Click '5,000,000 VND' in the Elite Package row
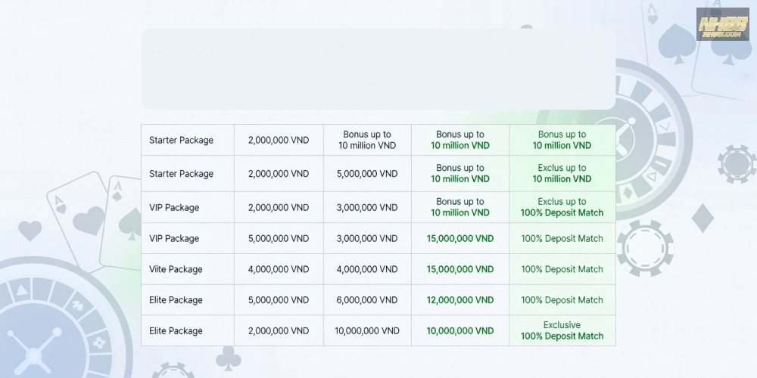This screenshot has width=757, height=378. pyautogui.click(x=279, y=300)
